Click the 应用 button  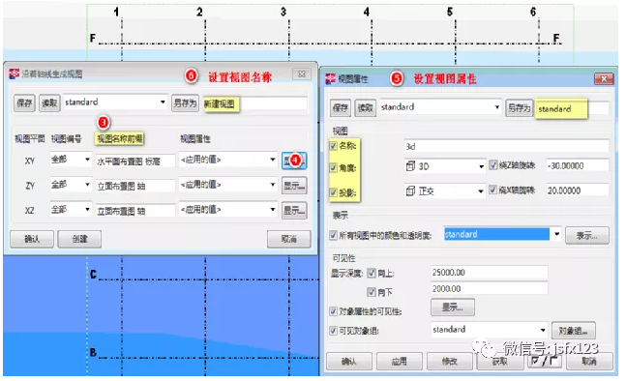coord(400,362)
